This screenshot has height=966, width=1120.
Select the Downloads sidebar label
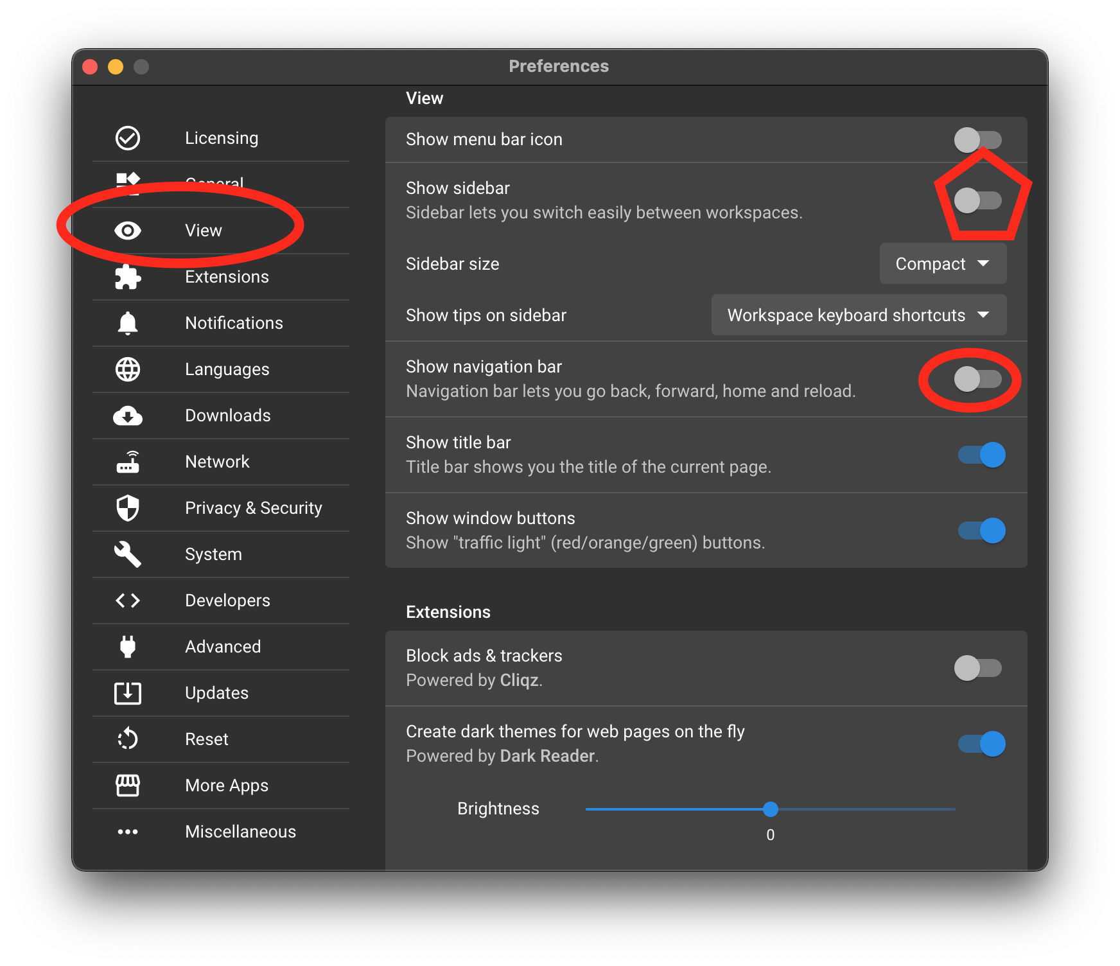(227, 416)
